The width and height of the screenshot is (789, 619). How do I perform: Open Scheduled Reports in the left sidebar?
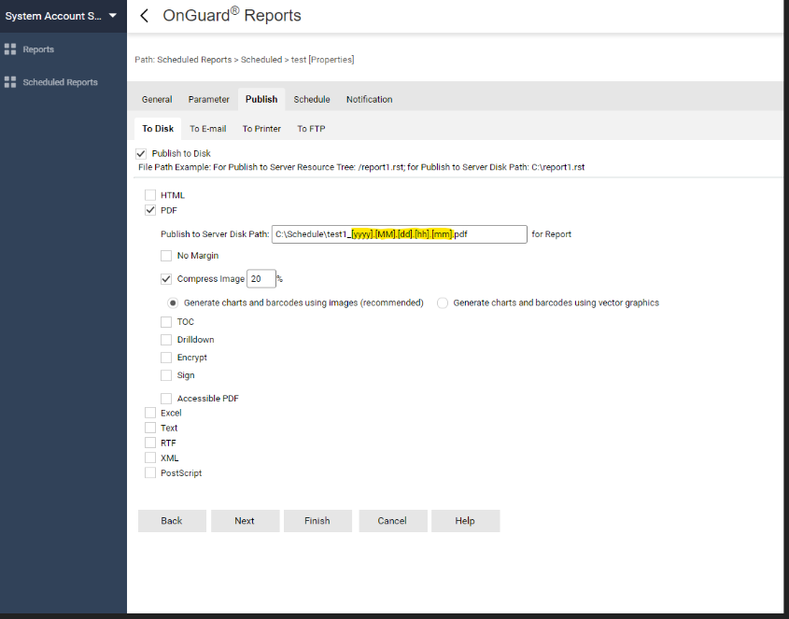(x=60, y=82)
